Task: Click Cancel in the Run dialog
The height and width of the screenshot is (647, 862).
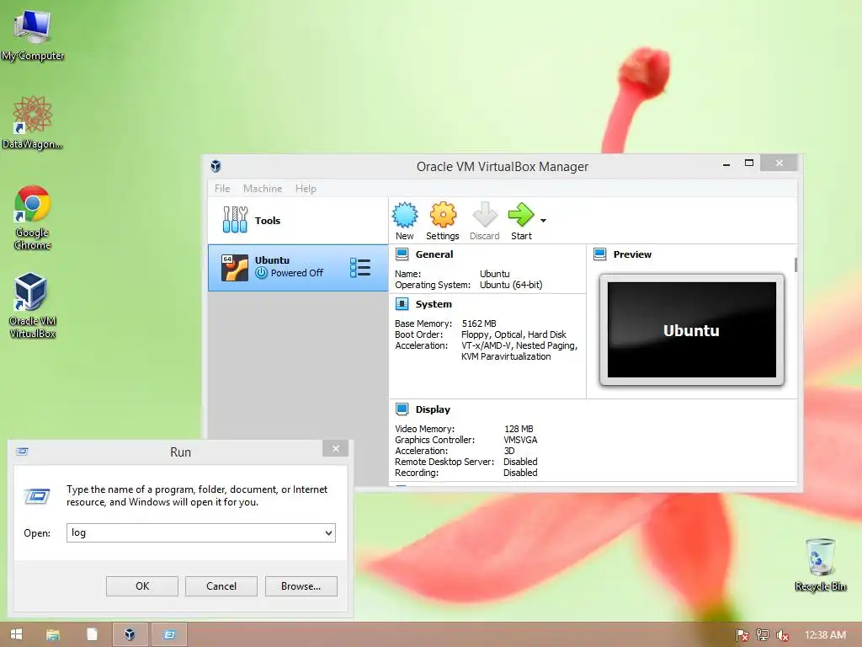Action: [x=221, y=586]
